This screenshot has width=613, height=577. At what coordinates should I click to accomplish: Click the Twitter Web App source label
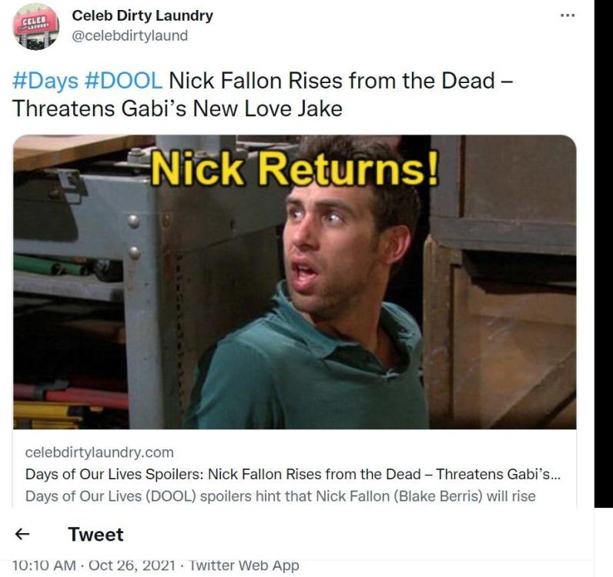click(x=244, y=565)
